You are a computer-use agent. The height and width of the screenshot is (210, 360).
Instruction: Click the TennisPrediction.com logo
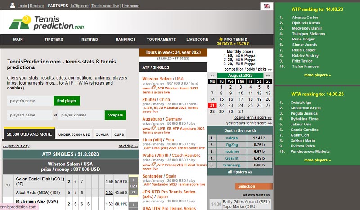coord(46,22)
